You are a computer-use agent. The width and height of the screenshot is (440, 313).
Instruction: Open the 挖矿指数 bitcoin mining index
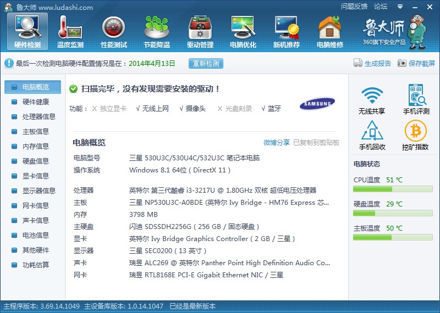tap(415, 135)
